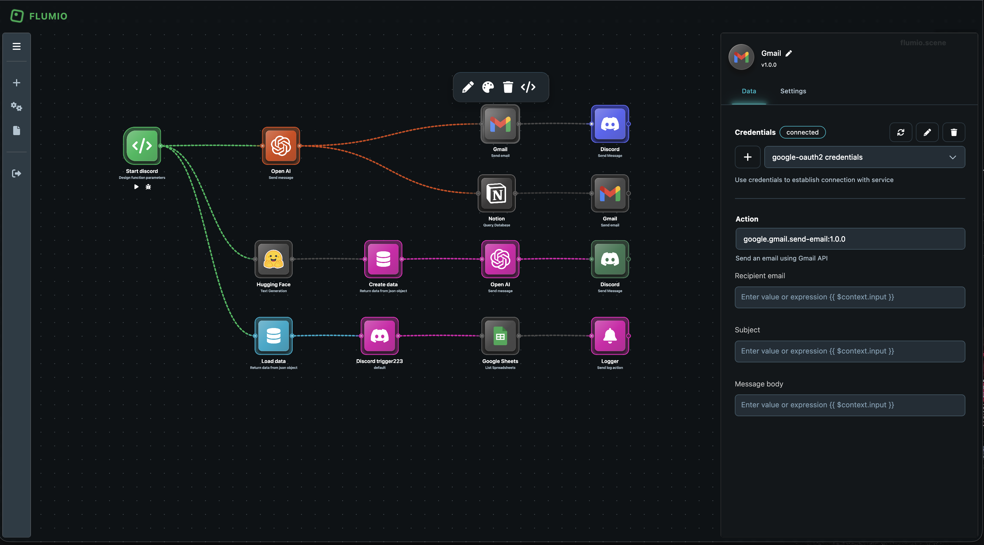This screenshot has width=984, height=545.
Task: Click the google.gmail.send-email action field
Action: [850, 239]
